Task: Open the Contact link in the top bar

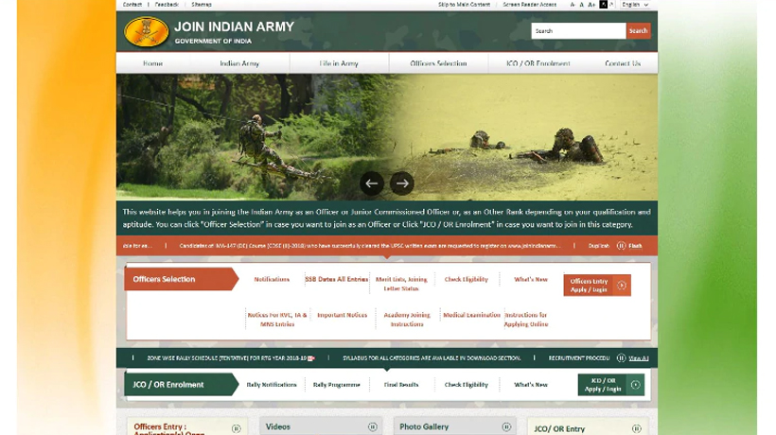Action: [132, 5]
